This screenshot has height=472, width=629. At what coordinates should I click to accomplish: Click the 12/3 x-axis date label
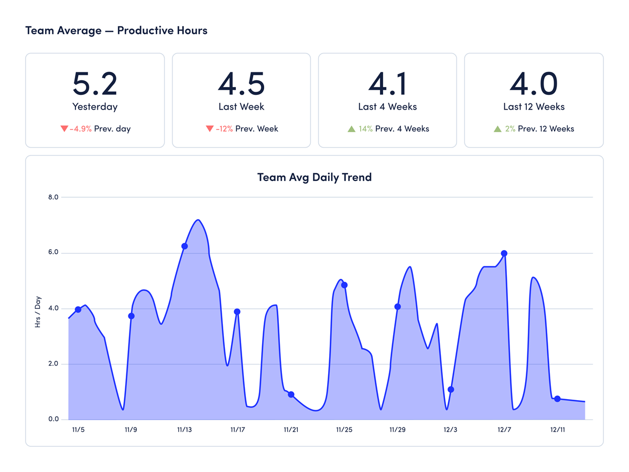coord(450,430)
